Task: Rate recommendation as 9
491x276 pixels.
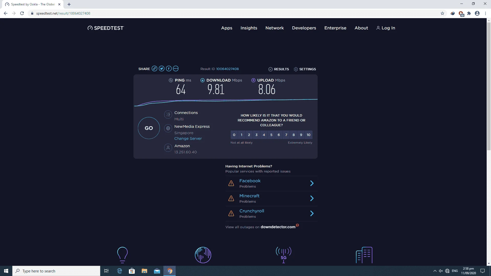Action: (x=301, y=135)
